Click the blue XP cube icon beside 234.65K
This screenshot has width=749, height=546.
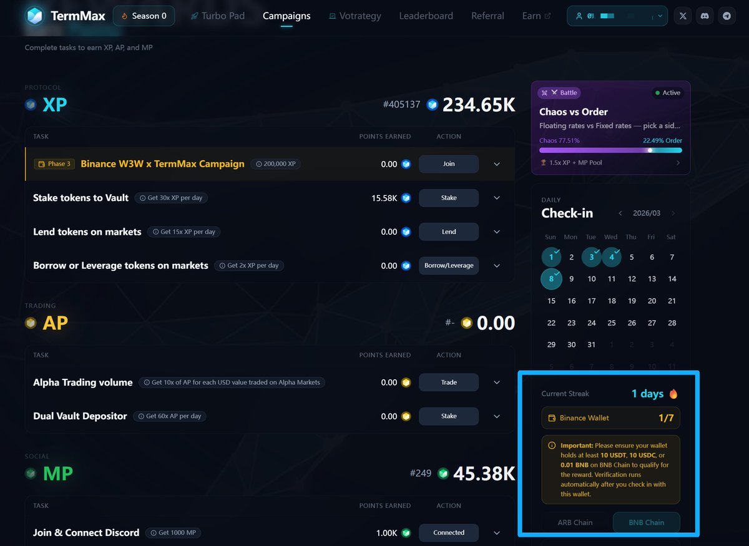432,105
